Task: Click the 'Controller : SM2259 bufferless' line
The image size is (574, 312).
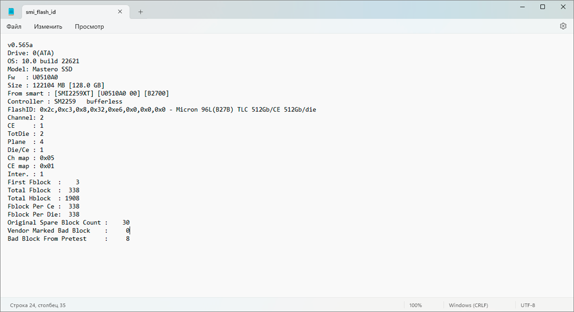Action: click(65, 102)
